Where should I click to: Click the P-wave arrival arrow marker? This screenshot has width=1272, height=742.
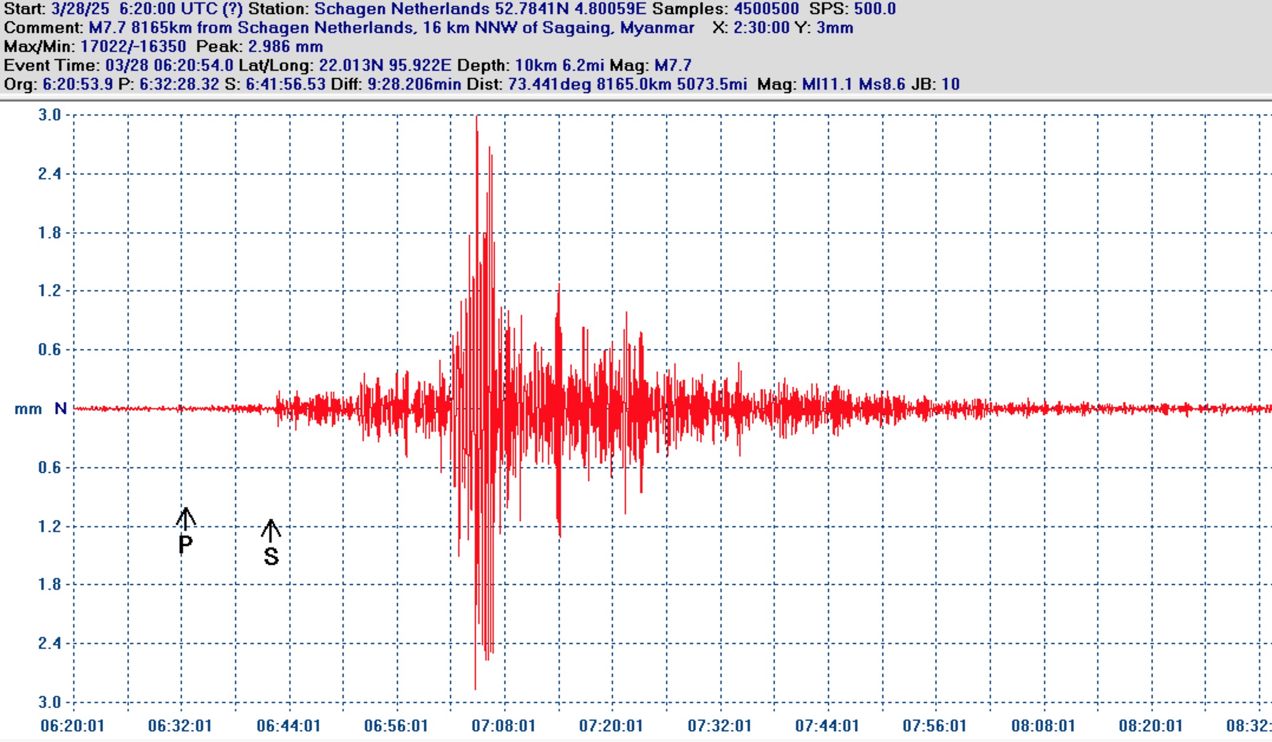[x=185, y=518]
